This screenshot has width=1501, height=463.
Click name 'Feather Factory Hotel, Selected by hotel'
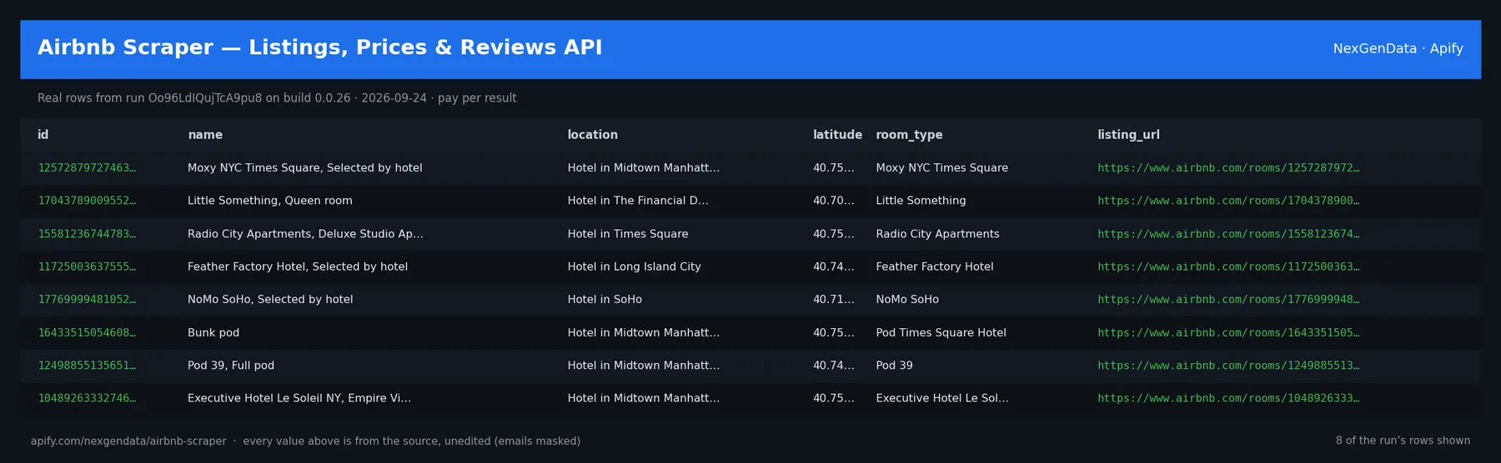[298, 266]
